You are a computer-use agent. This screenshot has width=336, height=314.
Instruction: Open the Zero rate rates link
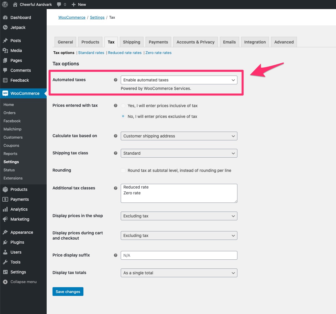158,53
